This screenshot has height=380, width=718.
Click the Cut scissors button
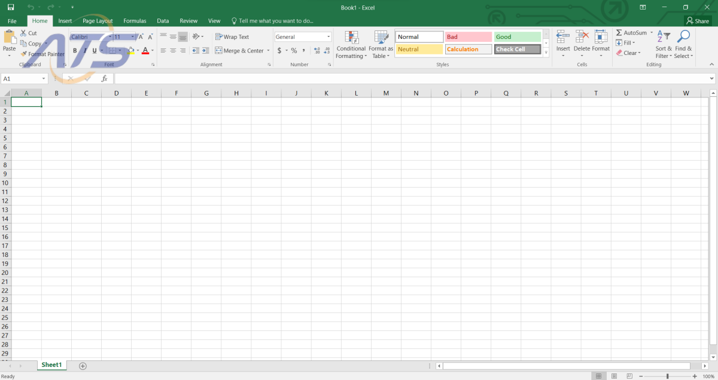coord(29,33)
